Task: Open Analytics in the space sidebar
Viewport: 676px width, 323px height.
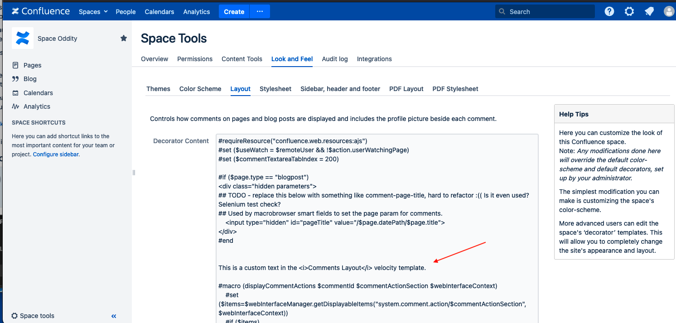Action: coord(37,106)
